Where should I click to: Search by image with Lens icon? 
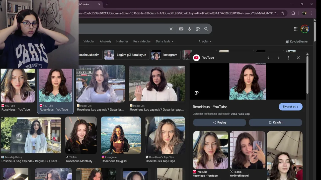pos(198,29)
